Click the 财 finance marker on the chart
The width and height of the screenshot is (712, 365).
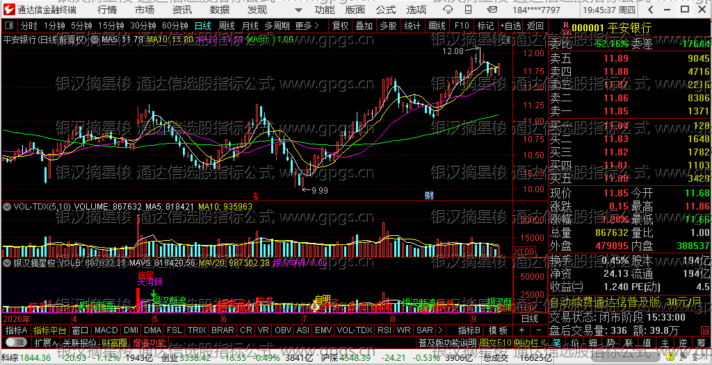pyautogui.click(x=428, y=196)
